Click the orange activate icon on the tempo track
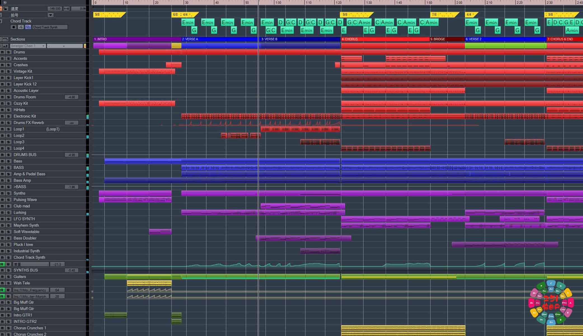The height and width of the screenshot is (336, 583). click(x=1, y=8)
